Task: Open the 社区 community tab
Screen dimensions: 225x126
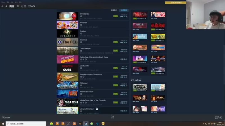Action: coord(24,6)
